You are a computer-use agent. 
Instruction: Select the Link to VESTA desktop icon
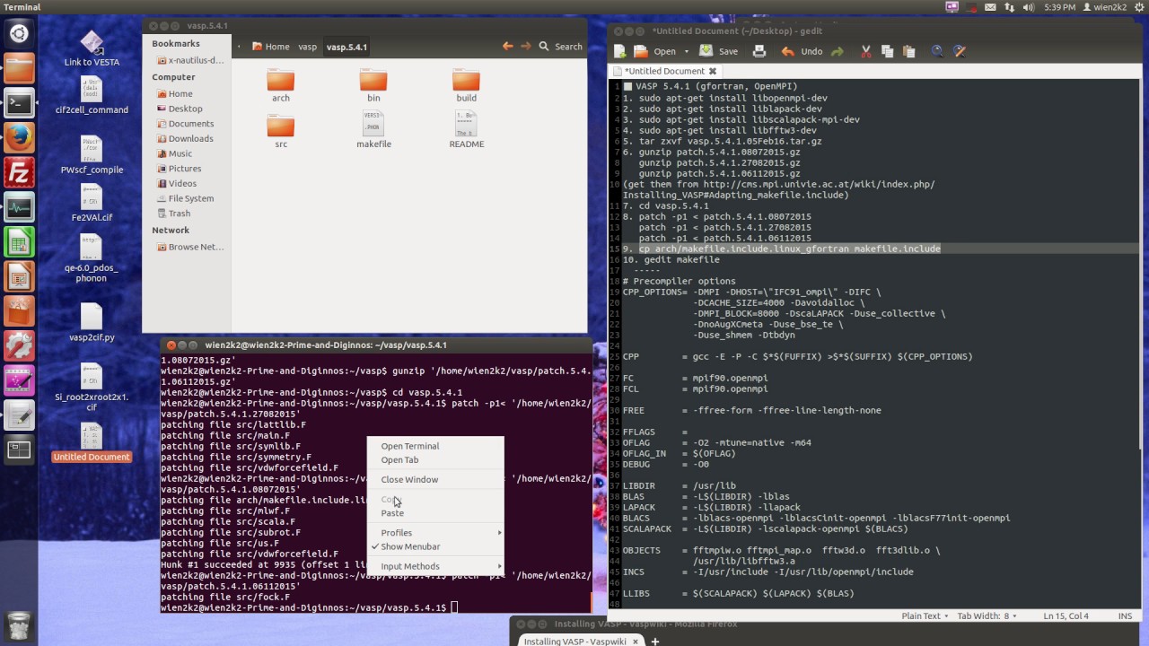coord(92,49)
